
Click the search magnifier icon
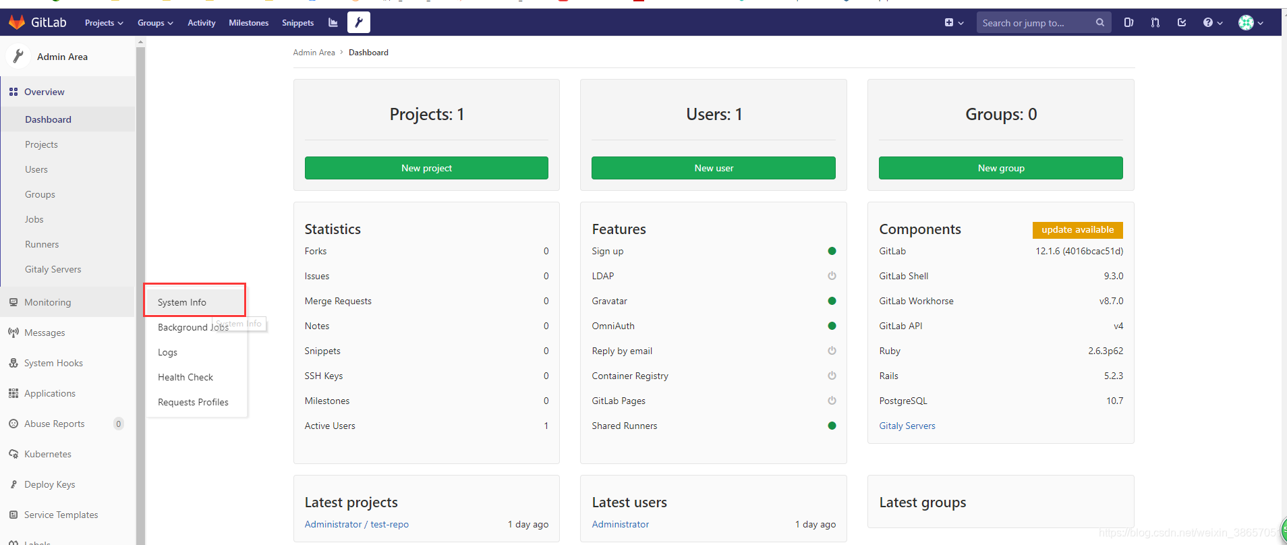click(1099, 22)
